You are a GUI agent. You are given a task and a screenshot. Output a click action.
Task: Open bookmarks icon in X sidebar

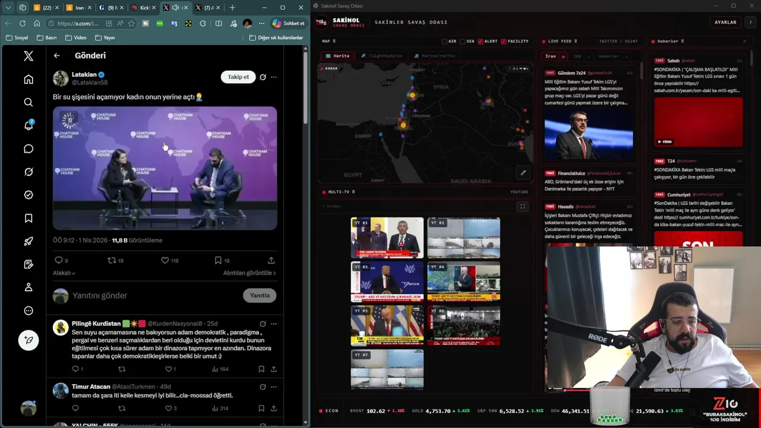click(x=29, y=218)
